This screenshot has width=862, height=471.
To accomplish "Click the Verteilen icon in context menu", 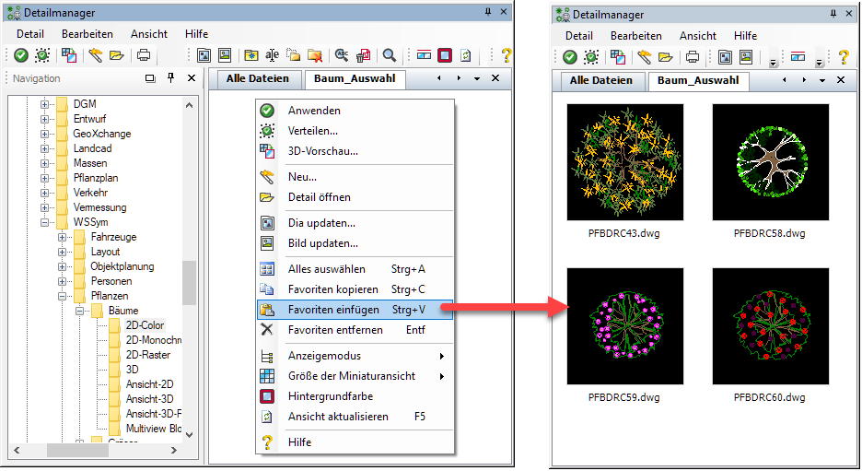I will tap(267, 131).
